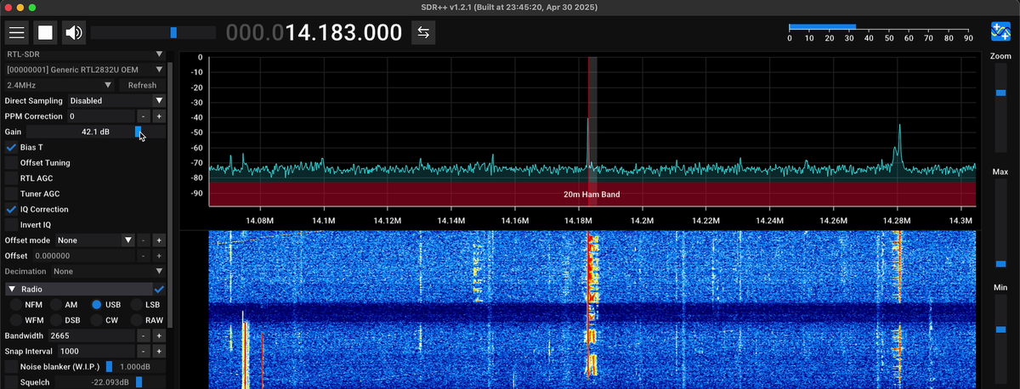This screenshot has height=389, width=1020.
Task: Collapse the Radio section
Action: [x=12, y=289]
